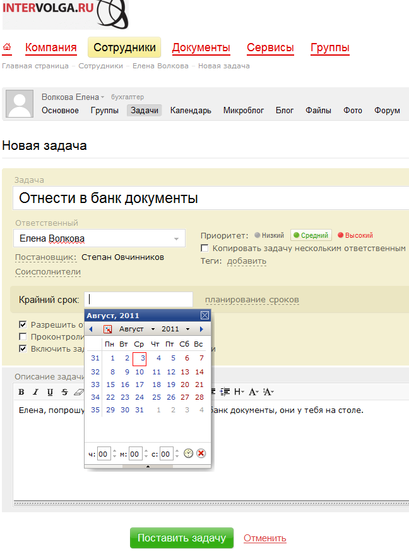
Task: Enable Копировать задачу нескольким ответственным checkbox
Action: point(204,248)
